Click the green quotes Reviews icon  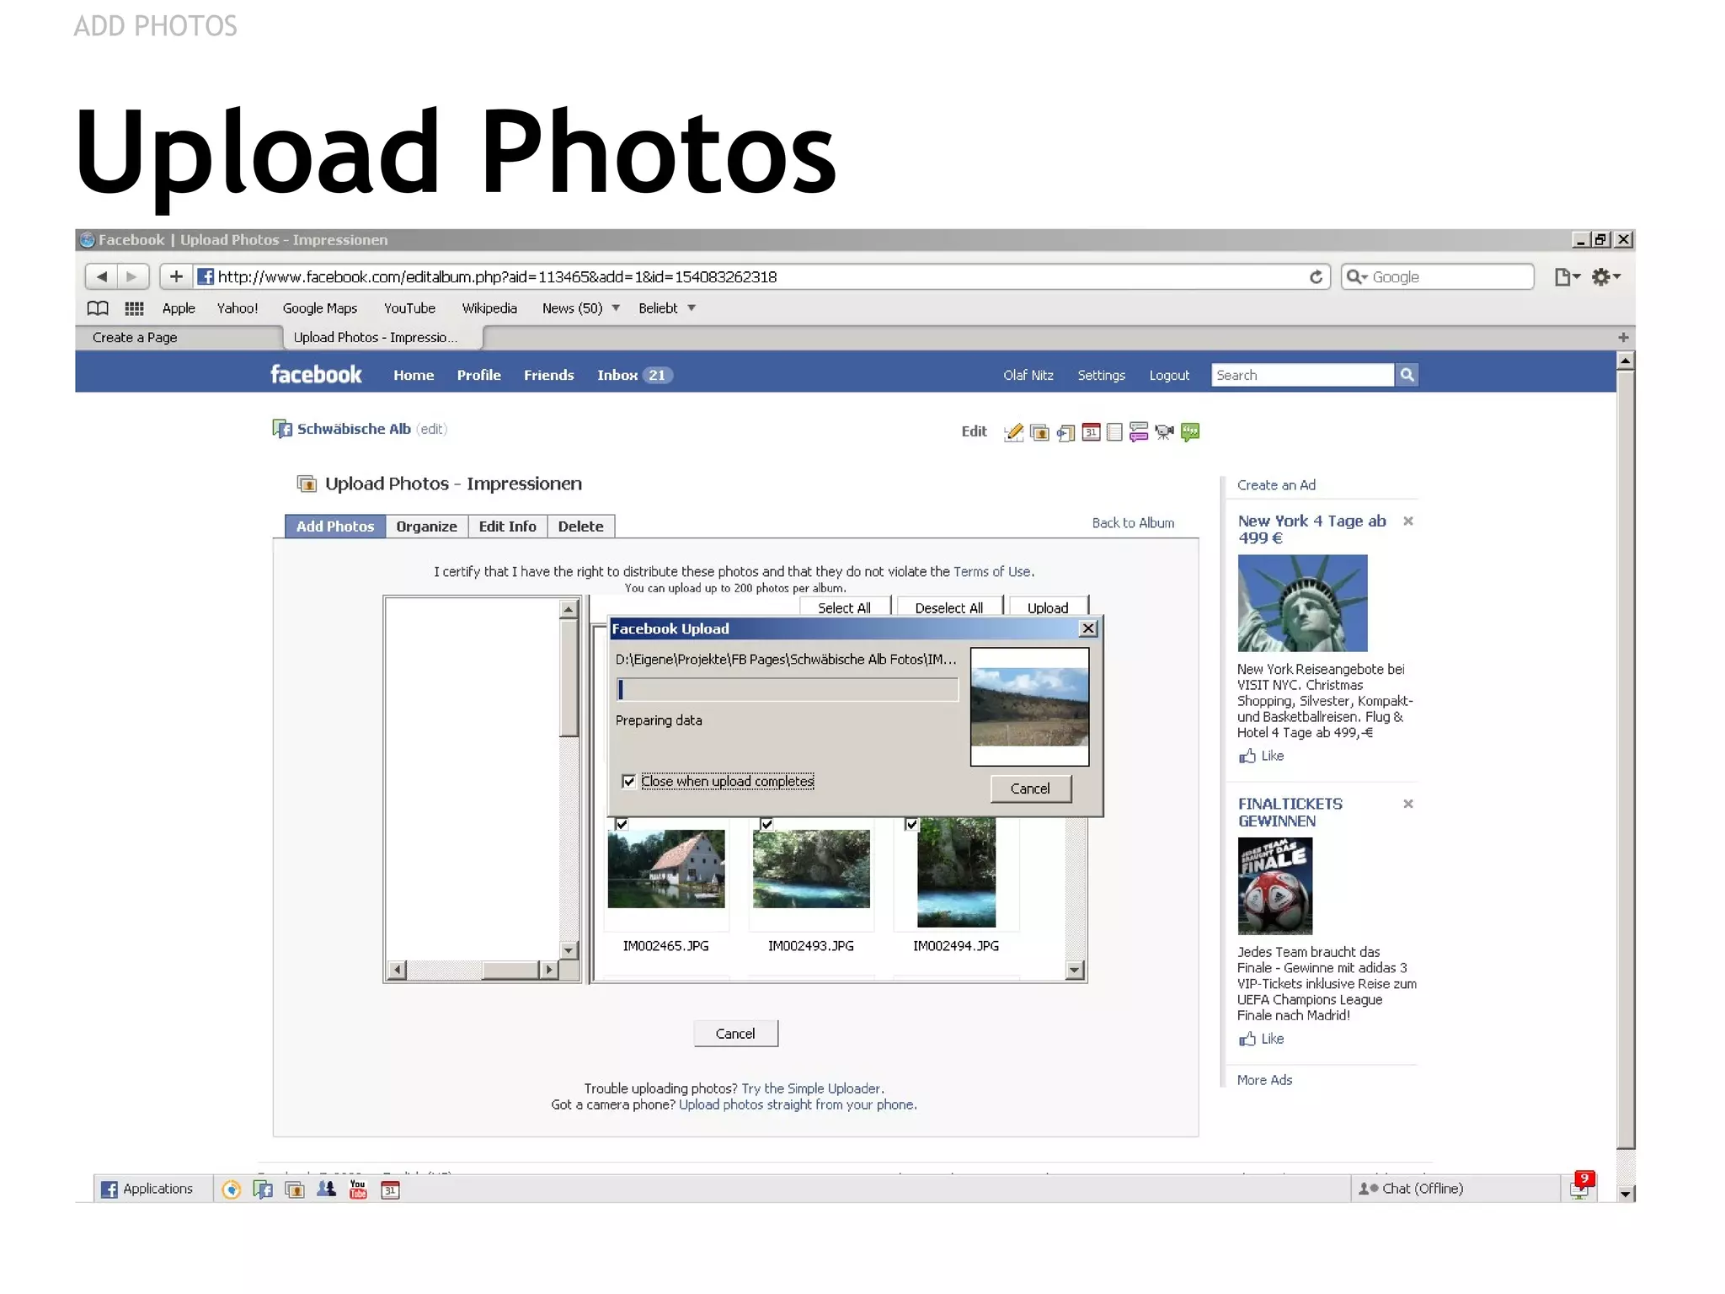(1190, 432)
